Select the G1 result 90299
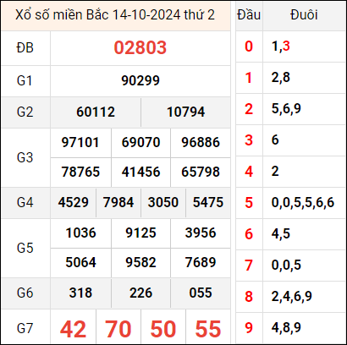 pos(140,80)
